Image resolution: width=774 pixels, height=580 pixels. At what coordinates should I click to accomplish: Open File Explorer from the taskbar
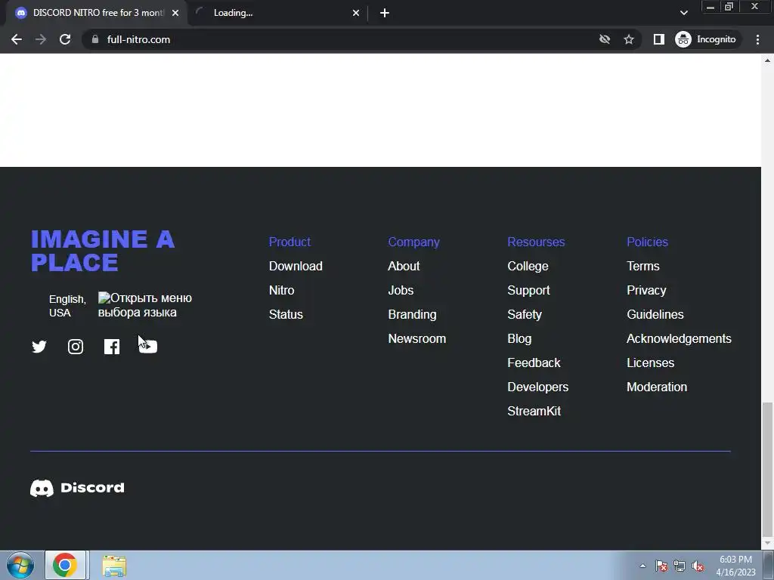coord(114,566)
